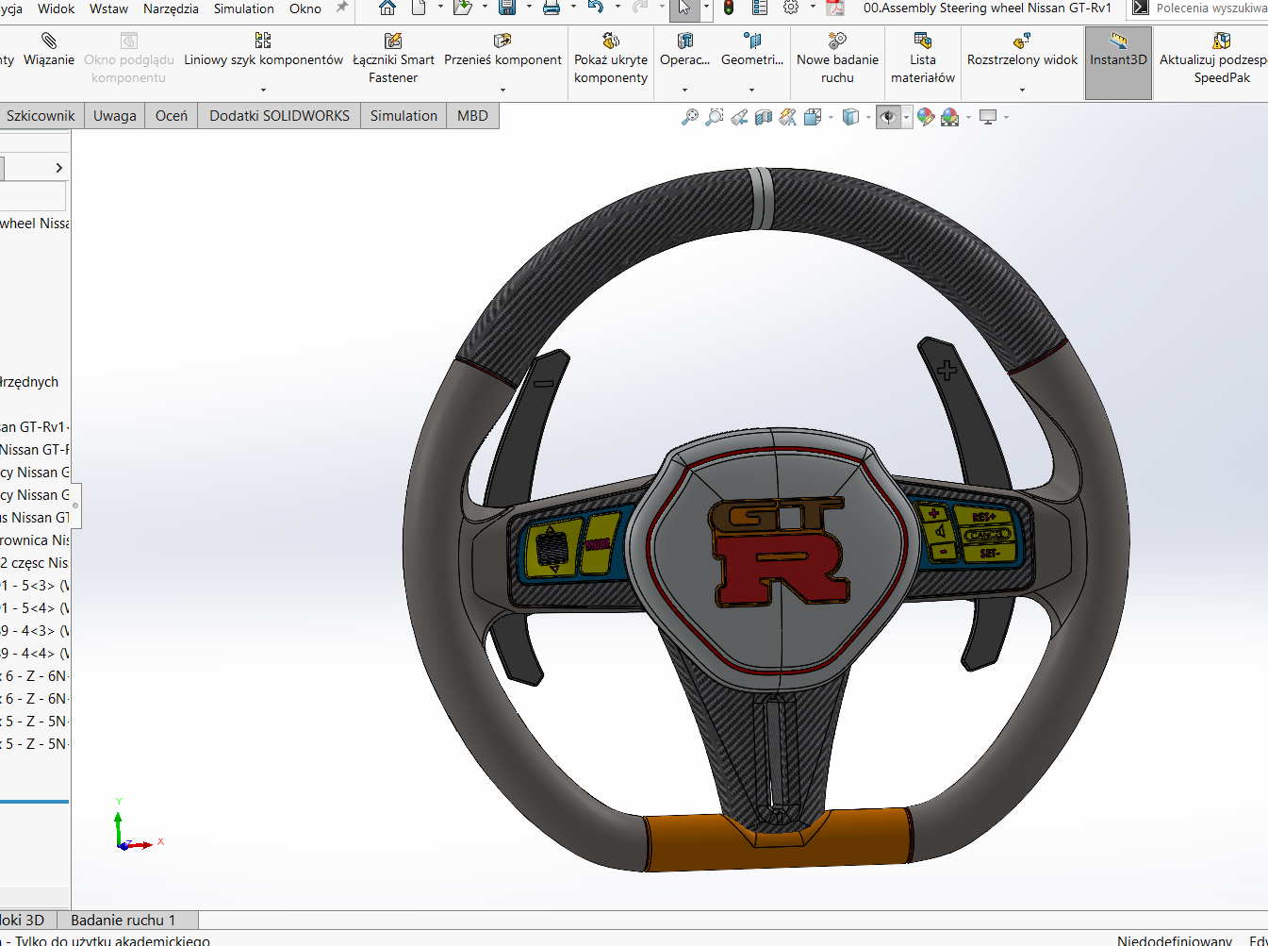Click Lista materiałów button
This screenshot has height=946, width=1268.
pyautogui.click(x=922, y=62)
